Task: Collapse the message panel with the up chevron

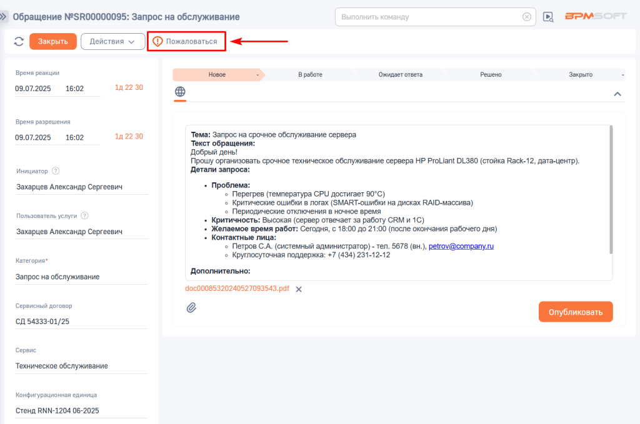Action: coord(617,94)
